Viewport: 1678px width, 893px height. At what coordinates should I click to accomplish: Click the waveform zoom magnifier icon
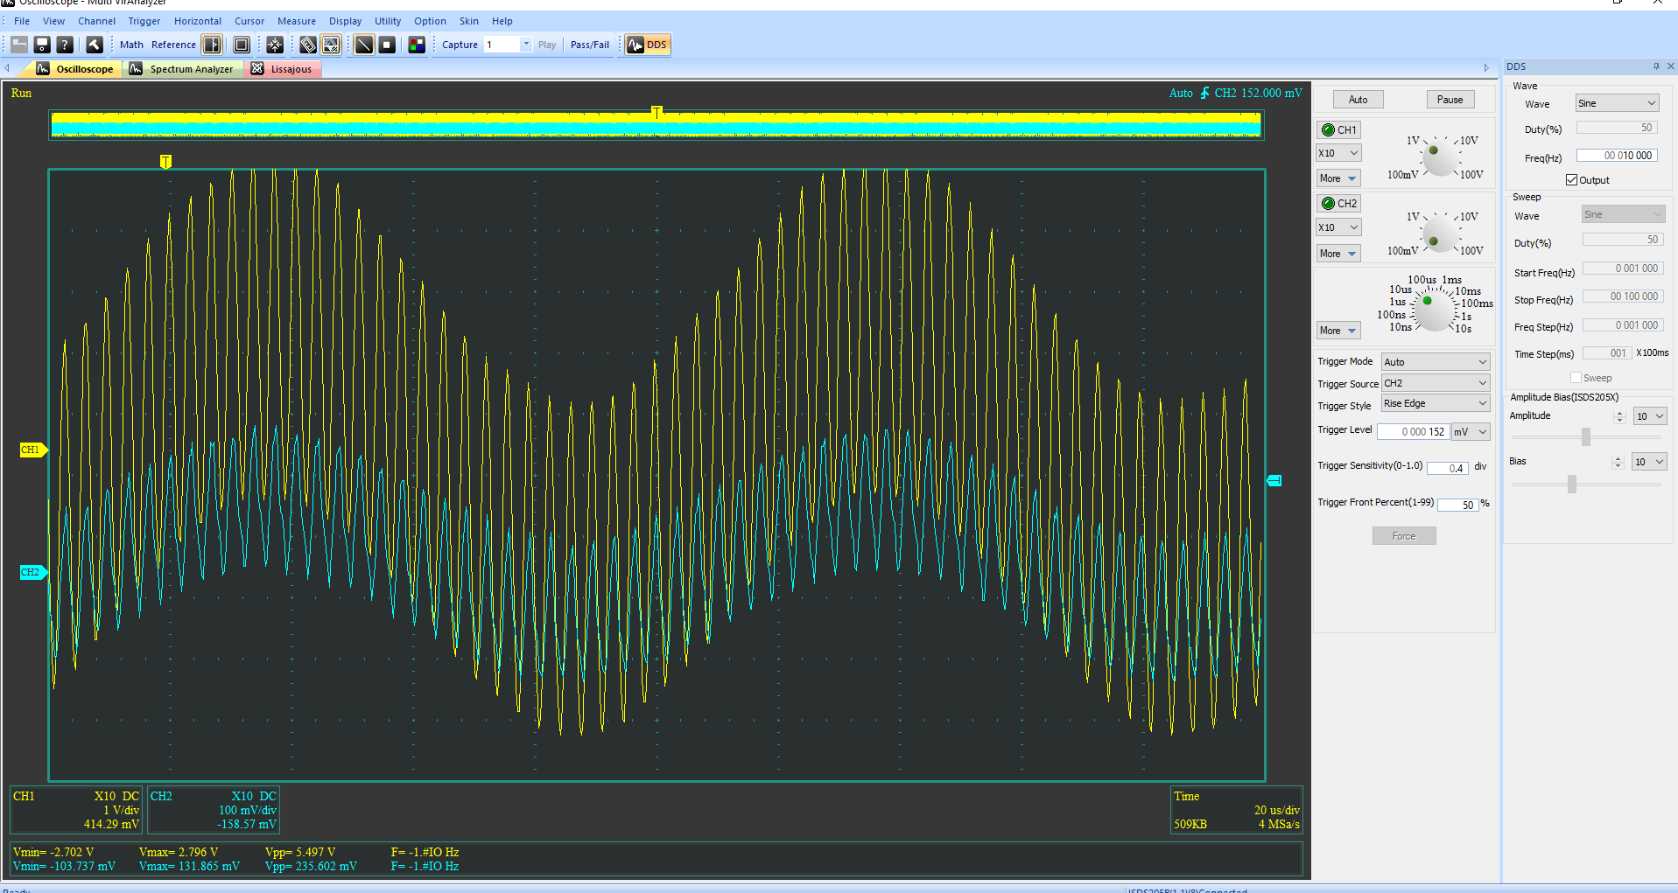coord(331,45)
